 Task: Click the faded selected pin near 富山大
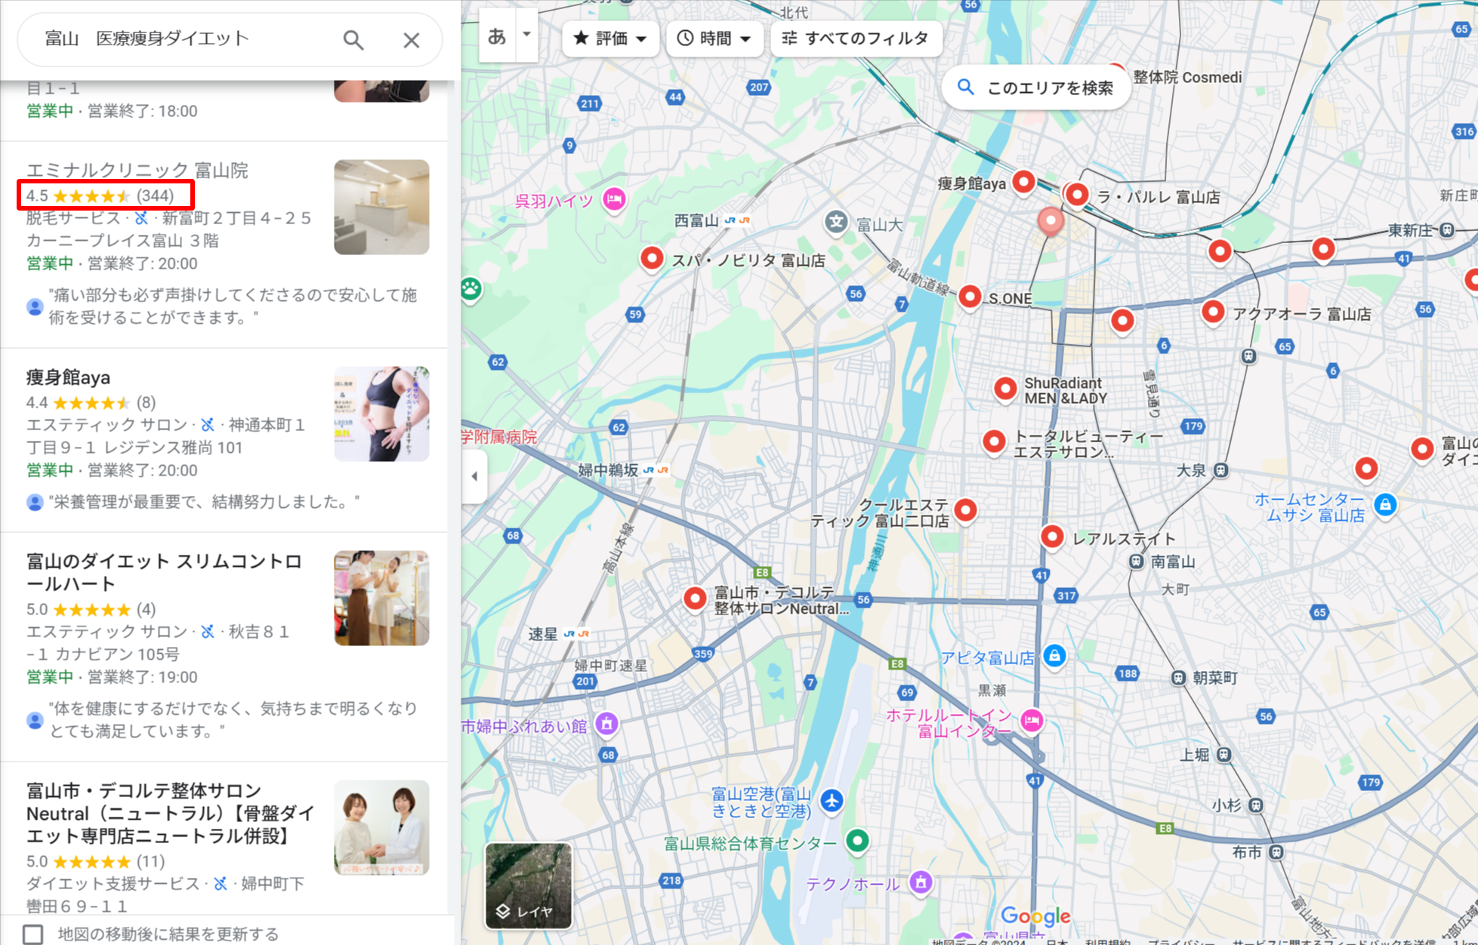point(1051,221)
